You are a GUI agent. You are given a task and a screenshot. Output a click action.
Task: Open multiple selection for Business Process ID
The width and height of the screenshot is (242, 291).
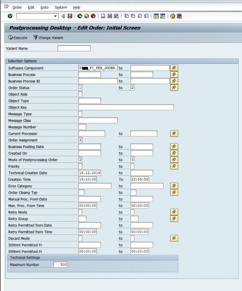174,81
